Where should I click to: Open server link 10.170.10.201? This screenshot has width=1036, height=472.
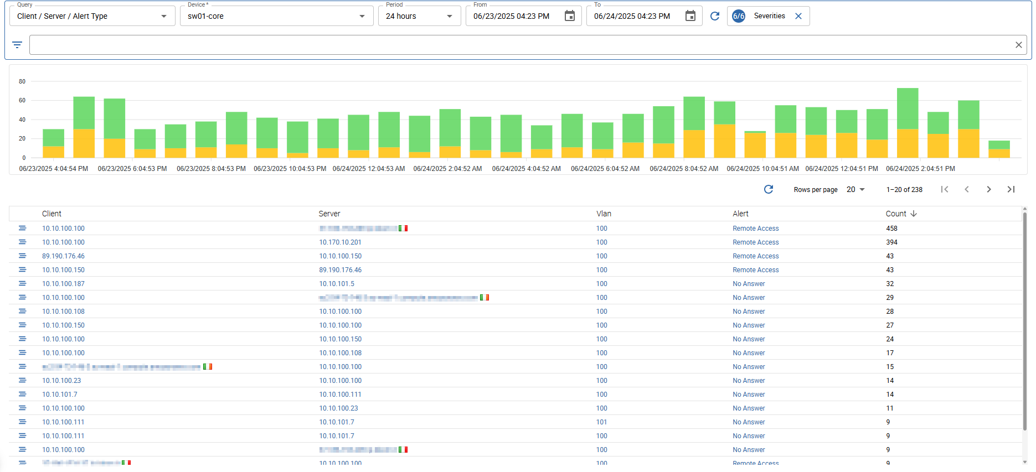(x=340, y=242)
